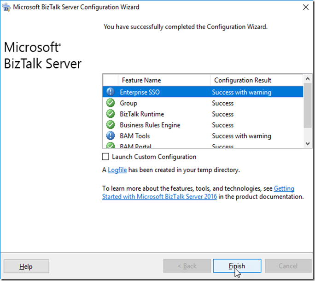
Task: Click the Finish button
Action: pyautogui.click(x=237, y=266)
